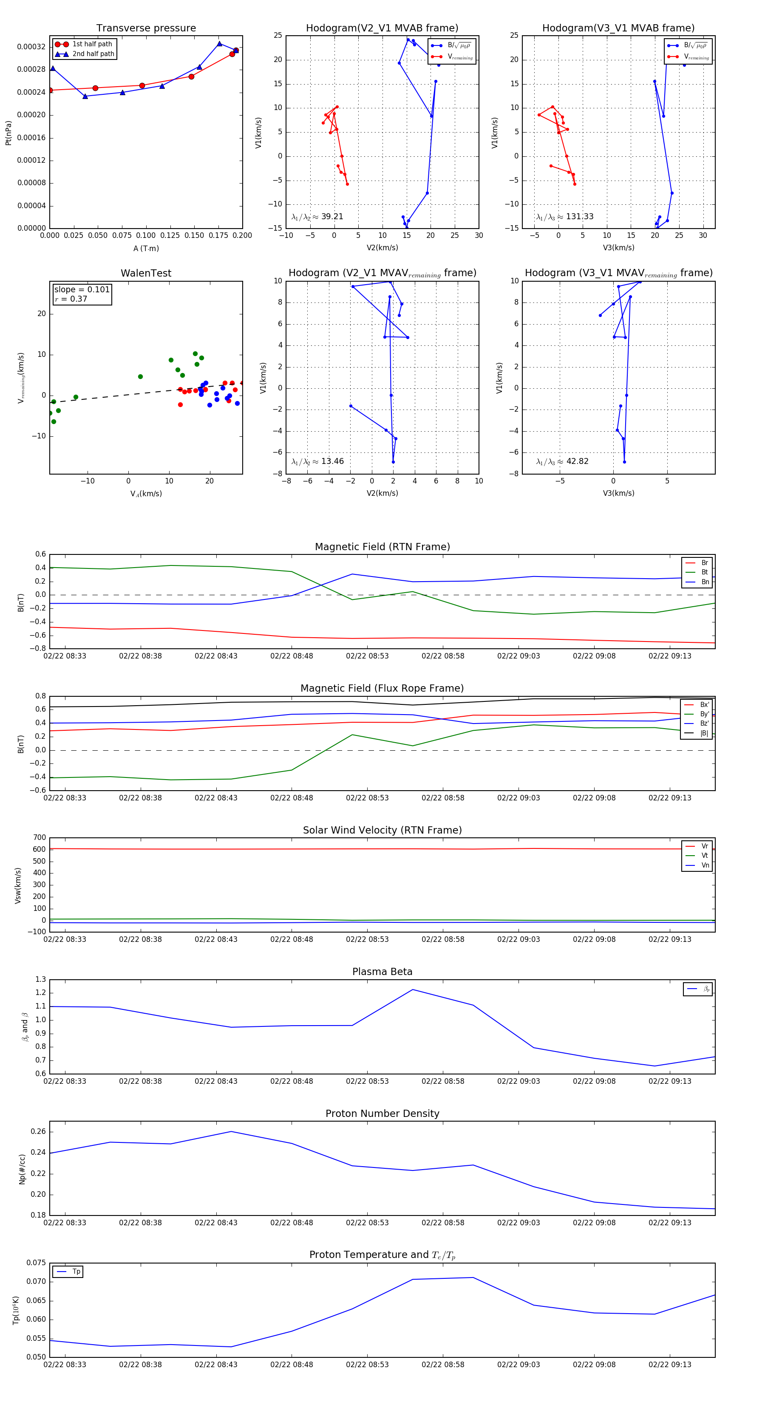Screen dimensions: 765x1402
Task: Click 'Pt(nPa)' y-axis label
Action: click(x=8, y=132)
